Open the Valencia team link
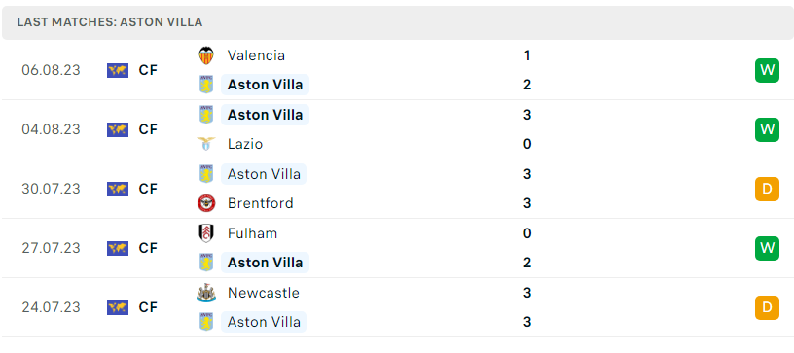This screenshot has height=353, width=794. 256,55
